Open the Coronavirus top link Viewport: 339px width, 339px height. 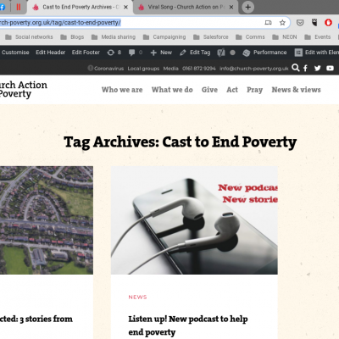106,69
